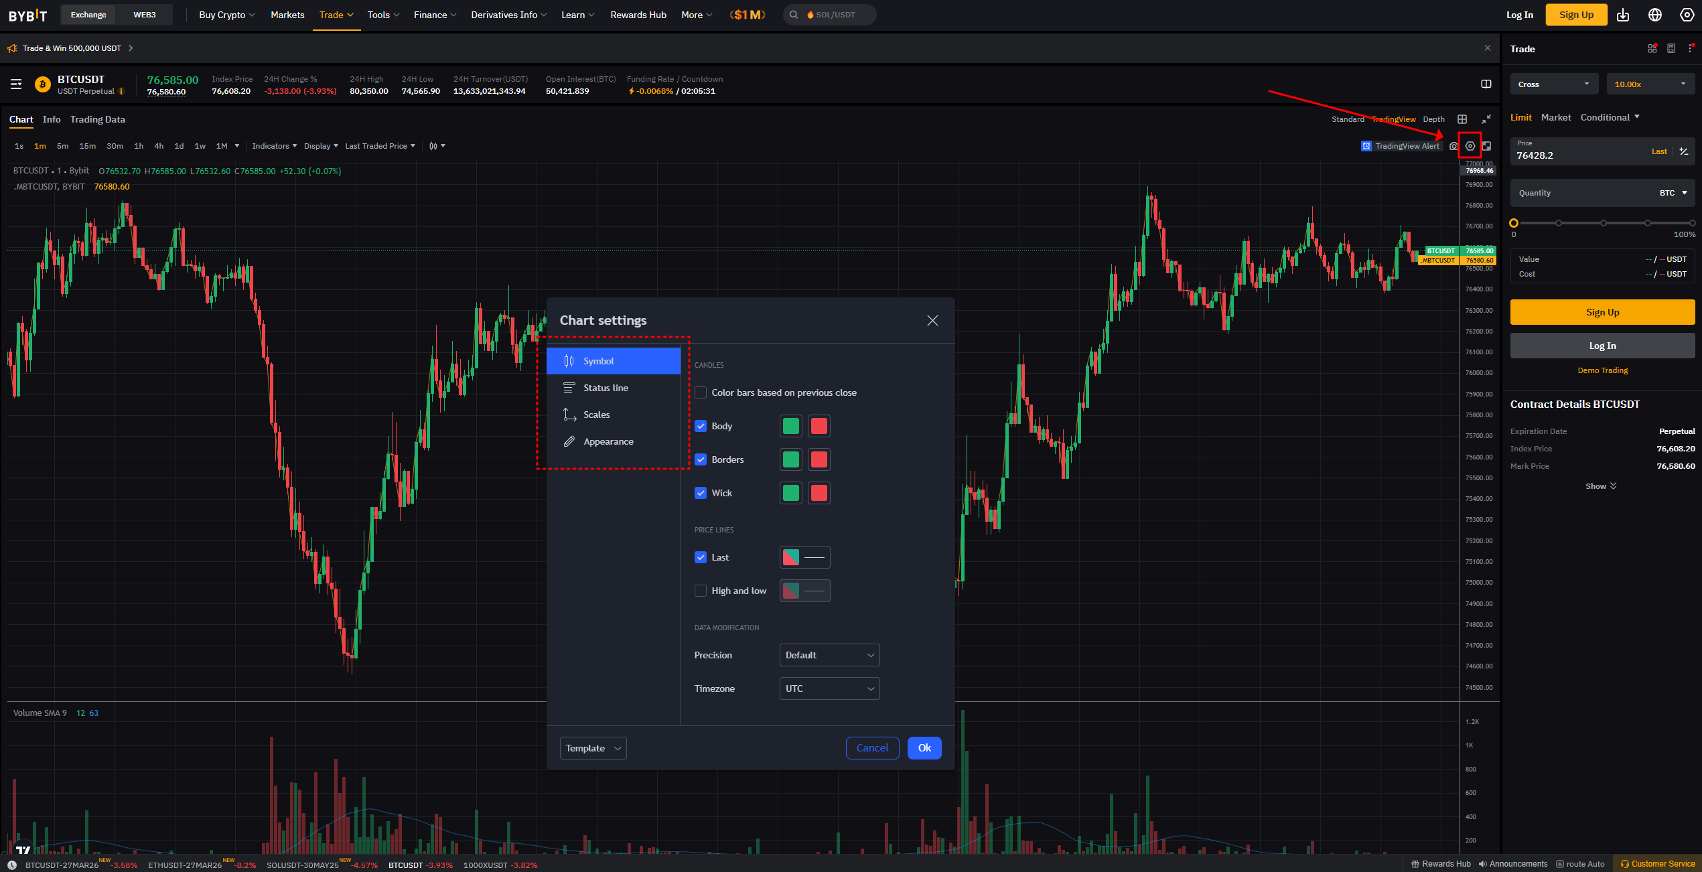
Task: Click the Demo Trading link
Action: [1602, 370]
